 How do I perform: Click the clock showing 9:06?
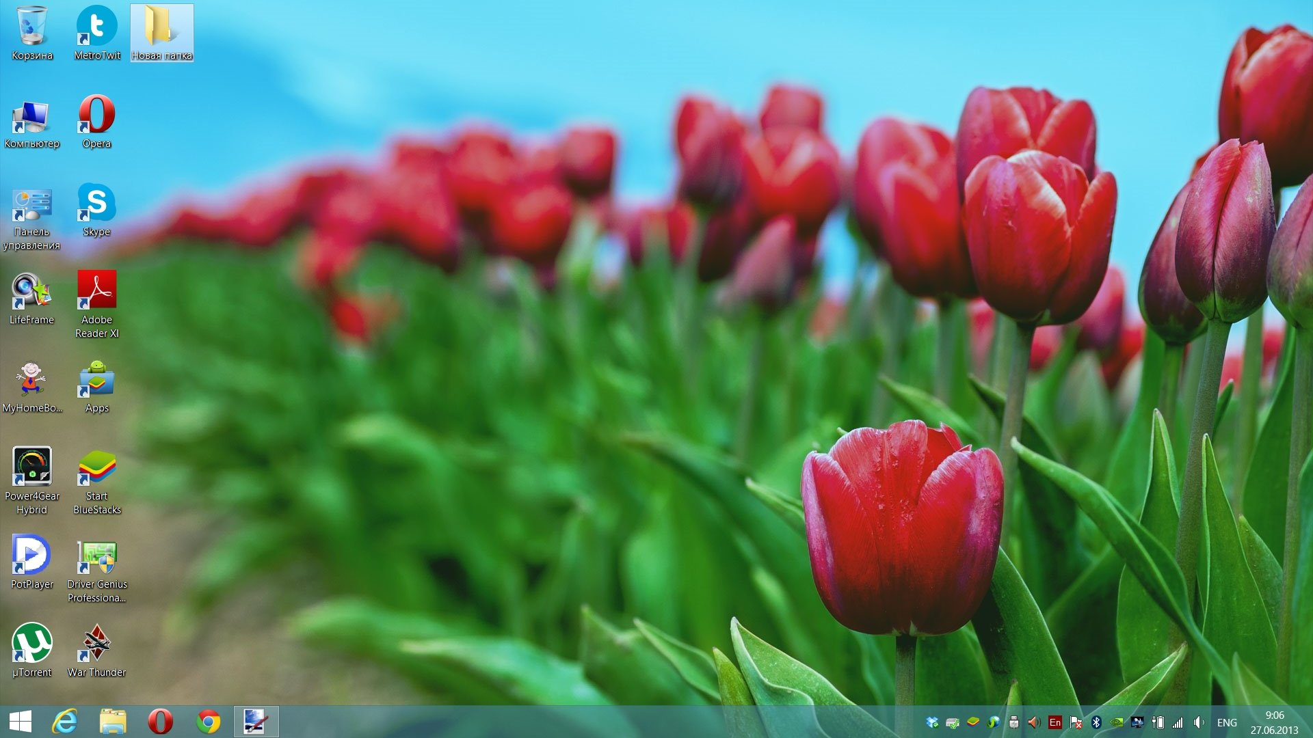coord(1274,722)
